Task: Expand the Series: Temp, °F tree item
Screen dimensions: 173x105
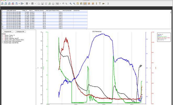Action: click(3, 35)
